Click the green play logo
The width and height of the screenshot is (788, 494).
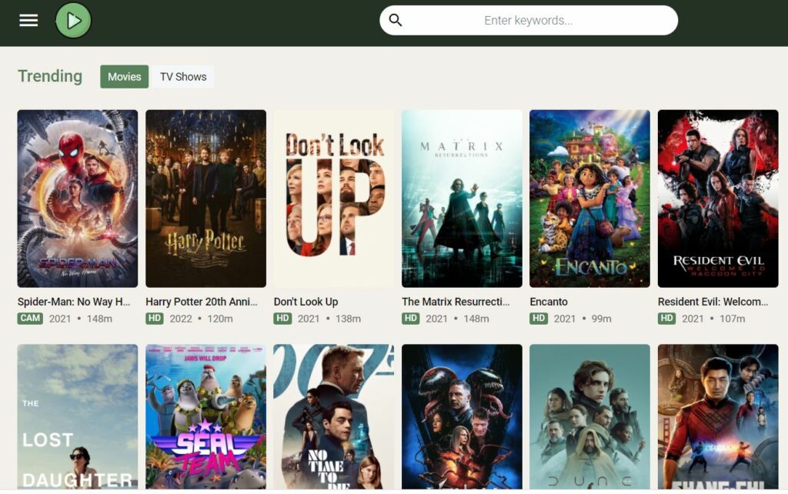click(73, 21)
